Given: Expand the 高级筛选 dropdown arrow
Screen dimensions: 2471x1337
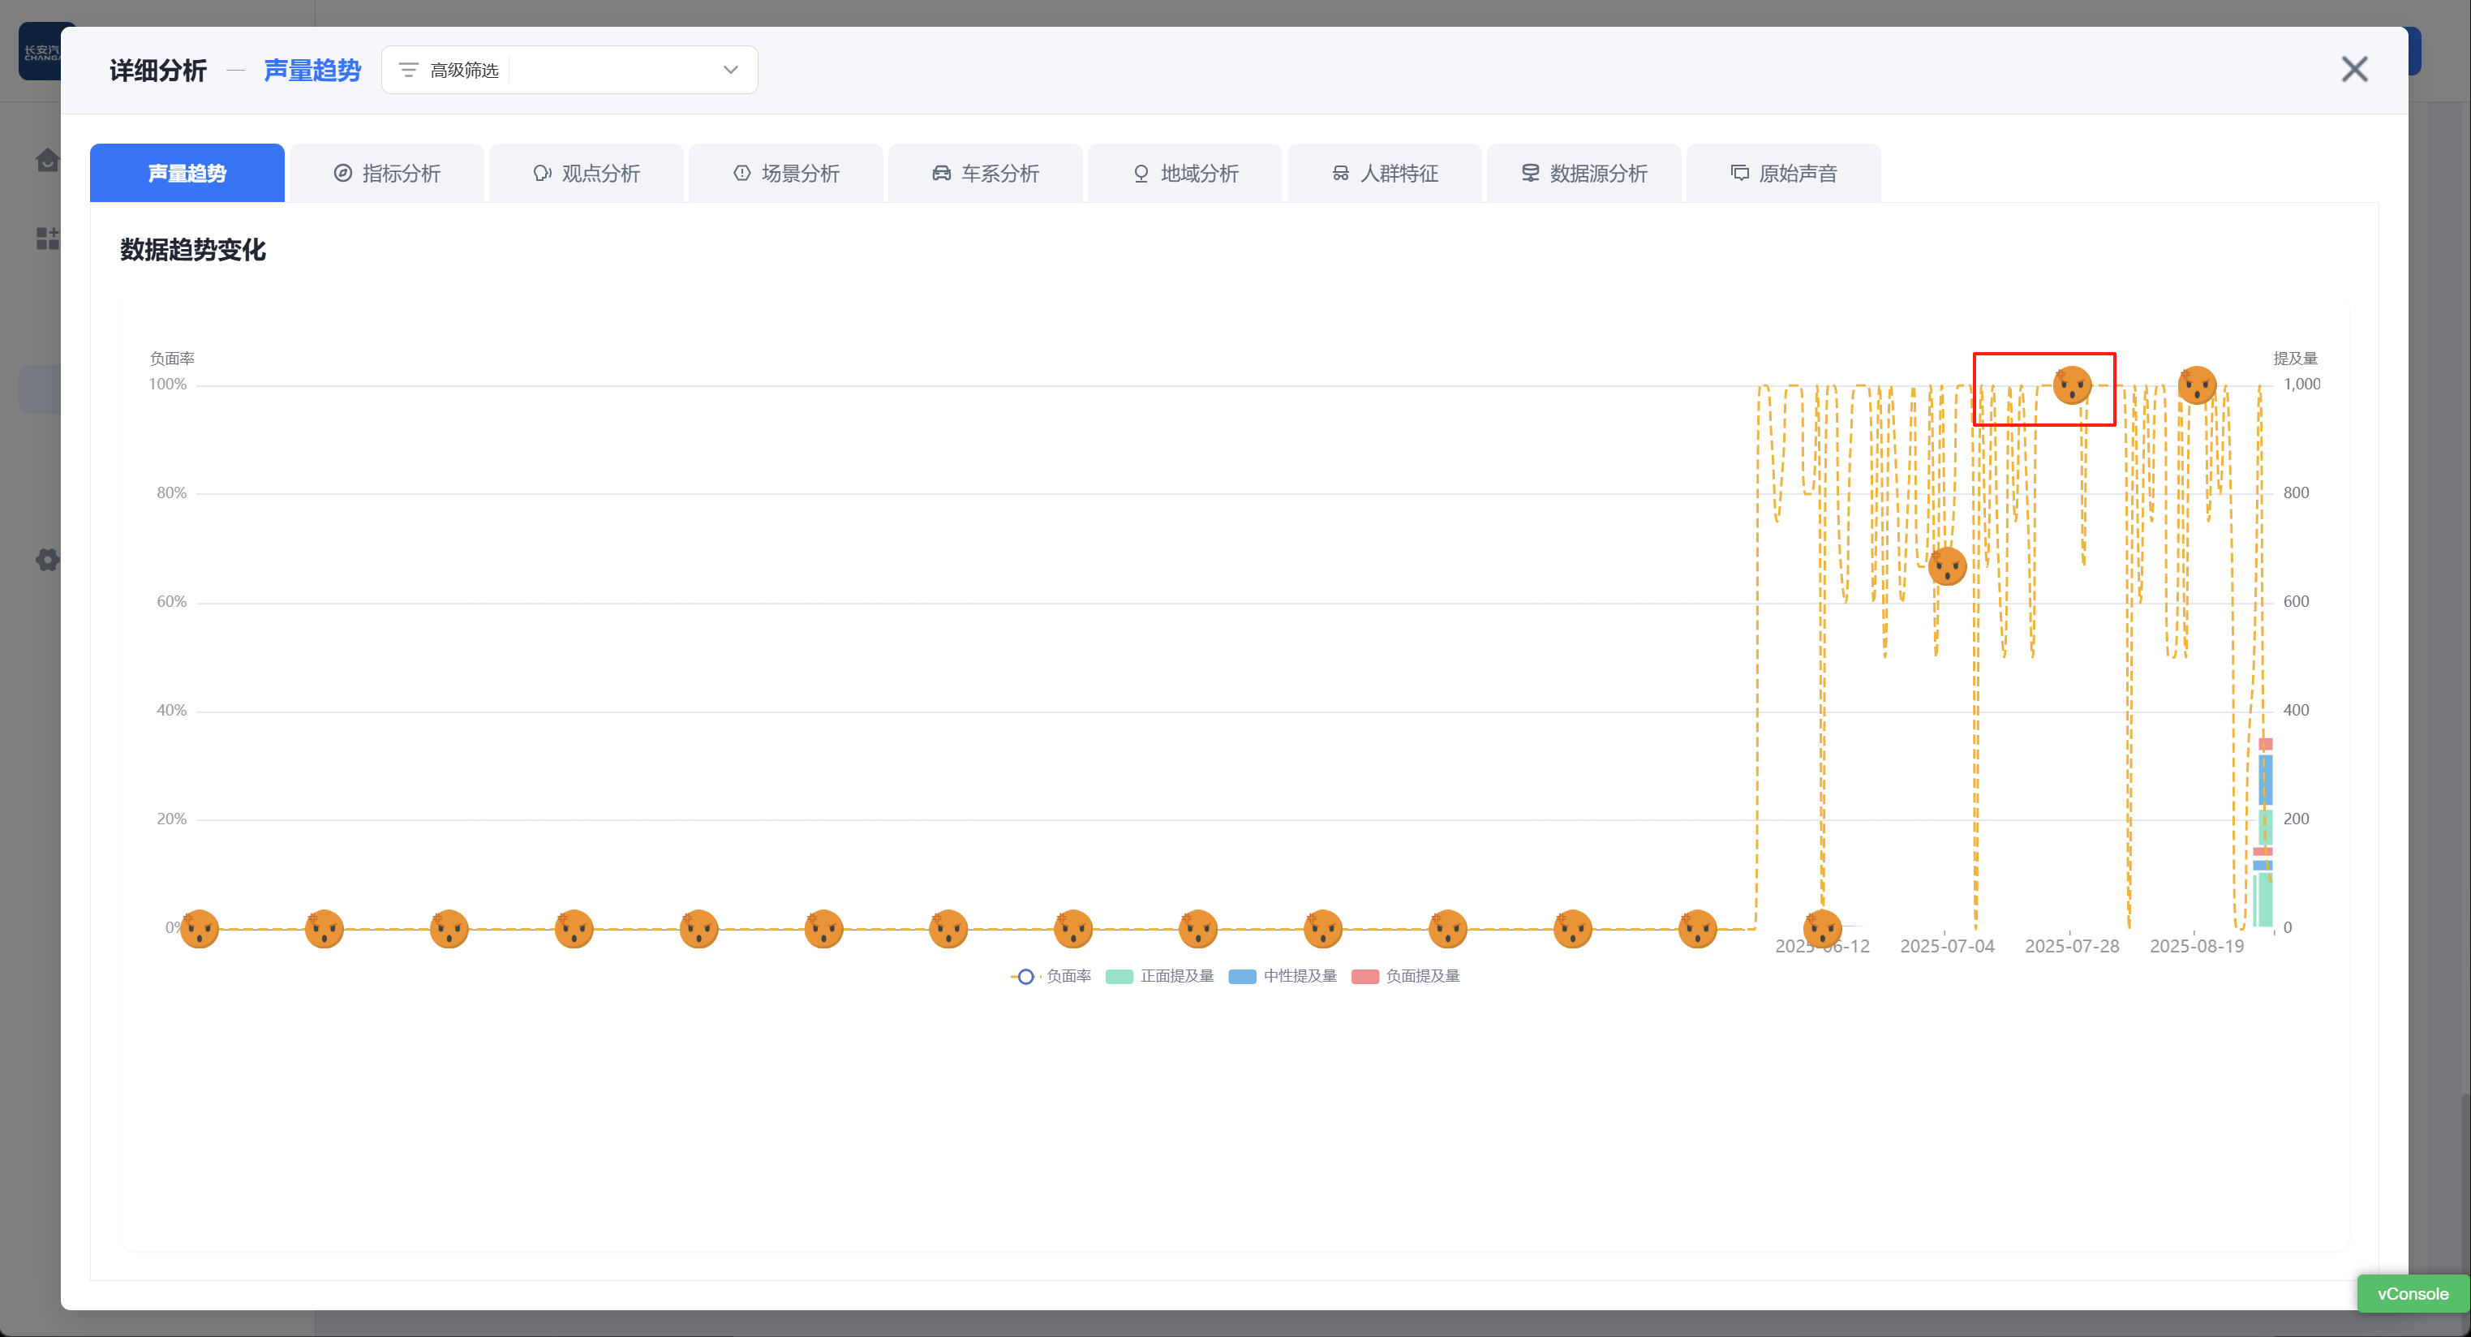Looking at the screenshot, I should click(x=730, y=69).
